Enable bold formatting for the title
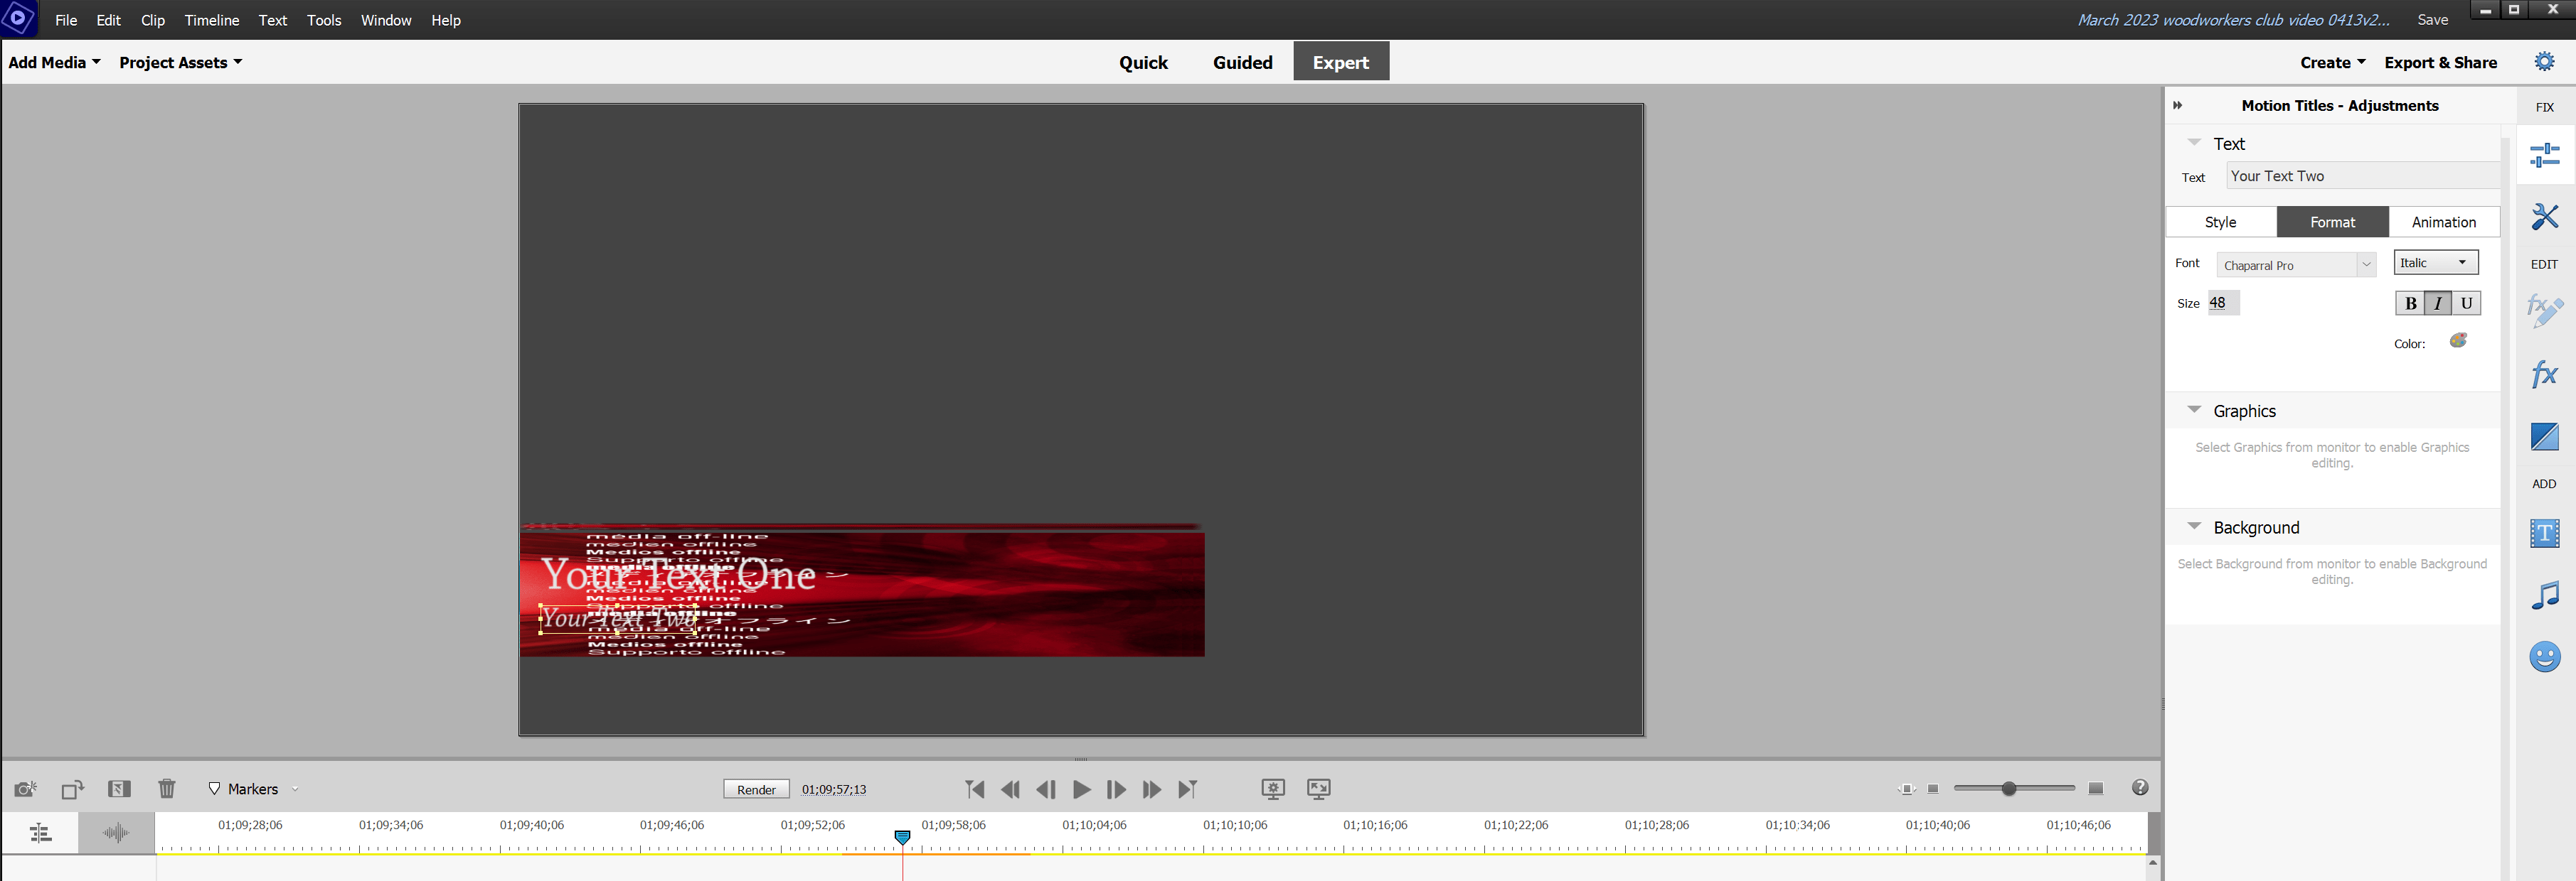This screenshot has width=2576, height=881. pyautogui.click(x=2411, y=303)
